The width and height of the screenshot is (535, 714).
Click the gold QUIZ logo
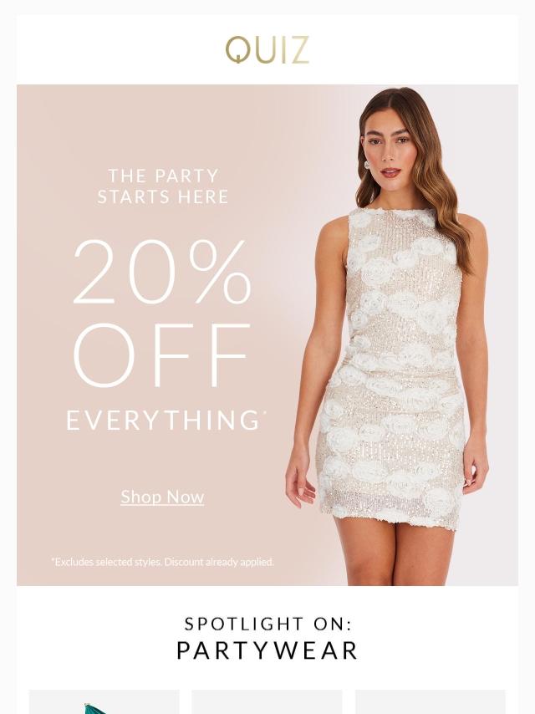click(x=267, y=50)
